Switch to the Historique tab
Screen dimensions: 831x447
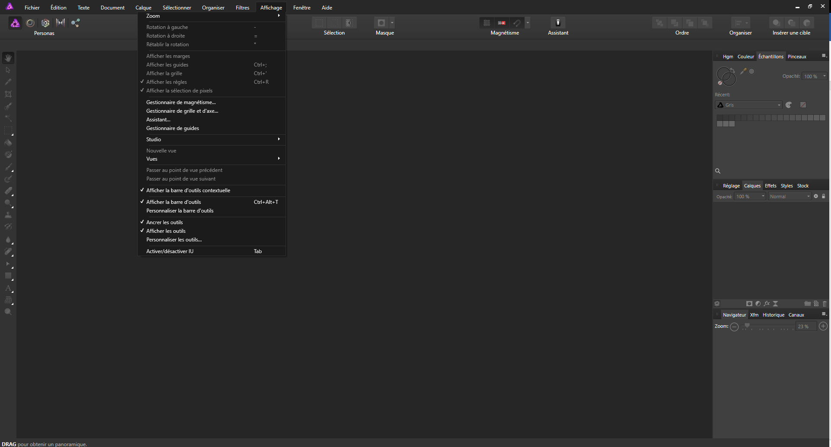[x=773, y=315]
